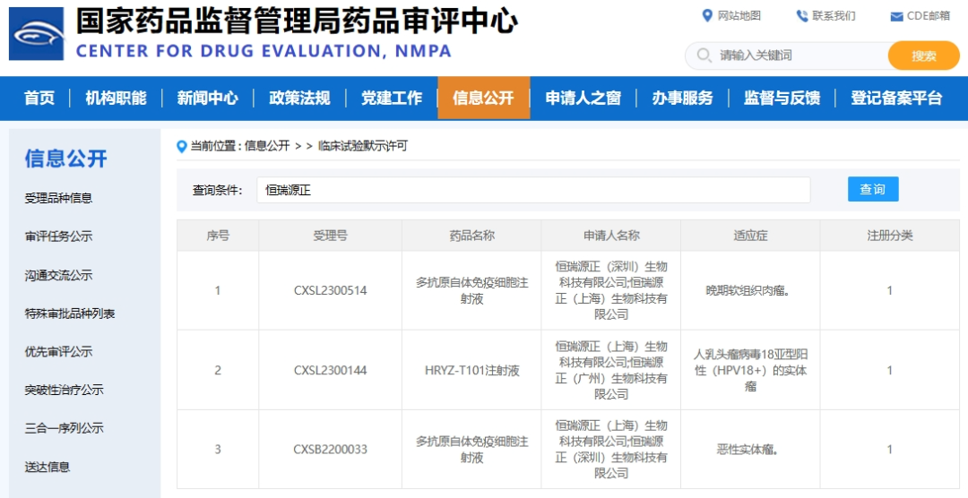
Task: Click the blue 查询 button
Action: pos(873,189)
